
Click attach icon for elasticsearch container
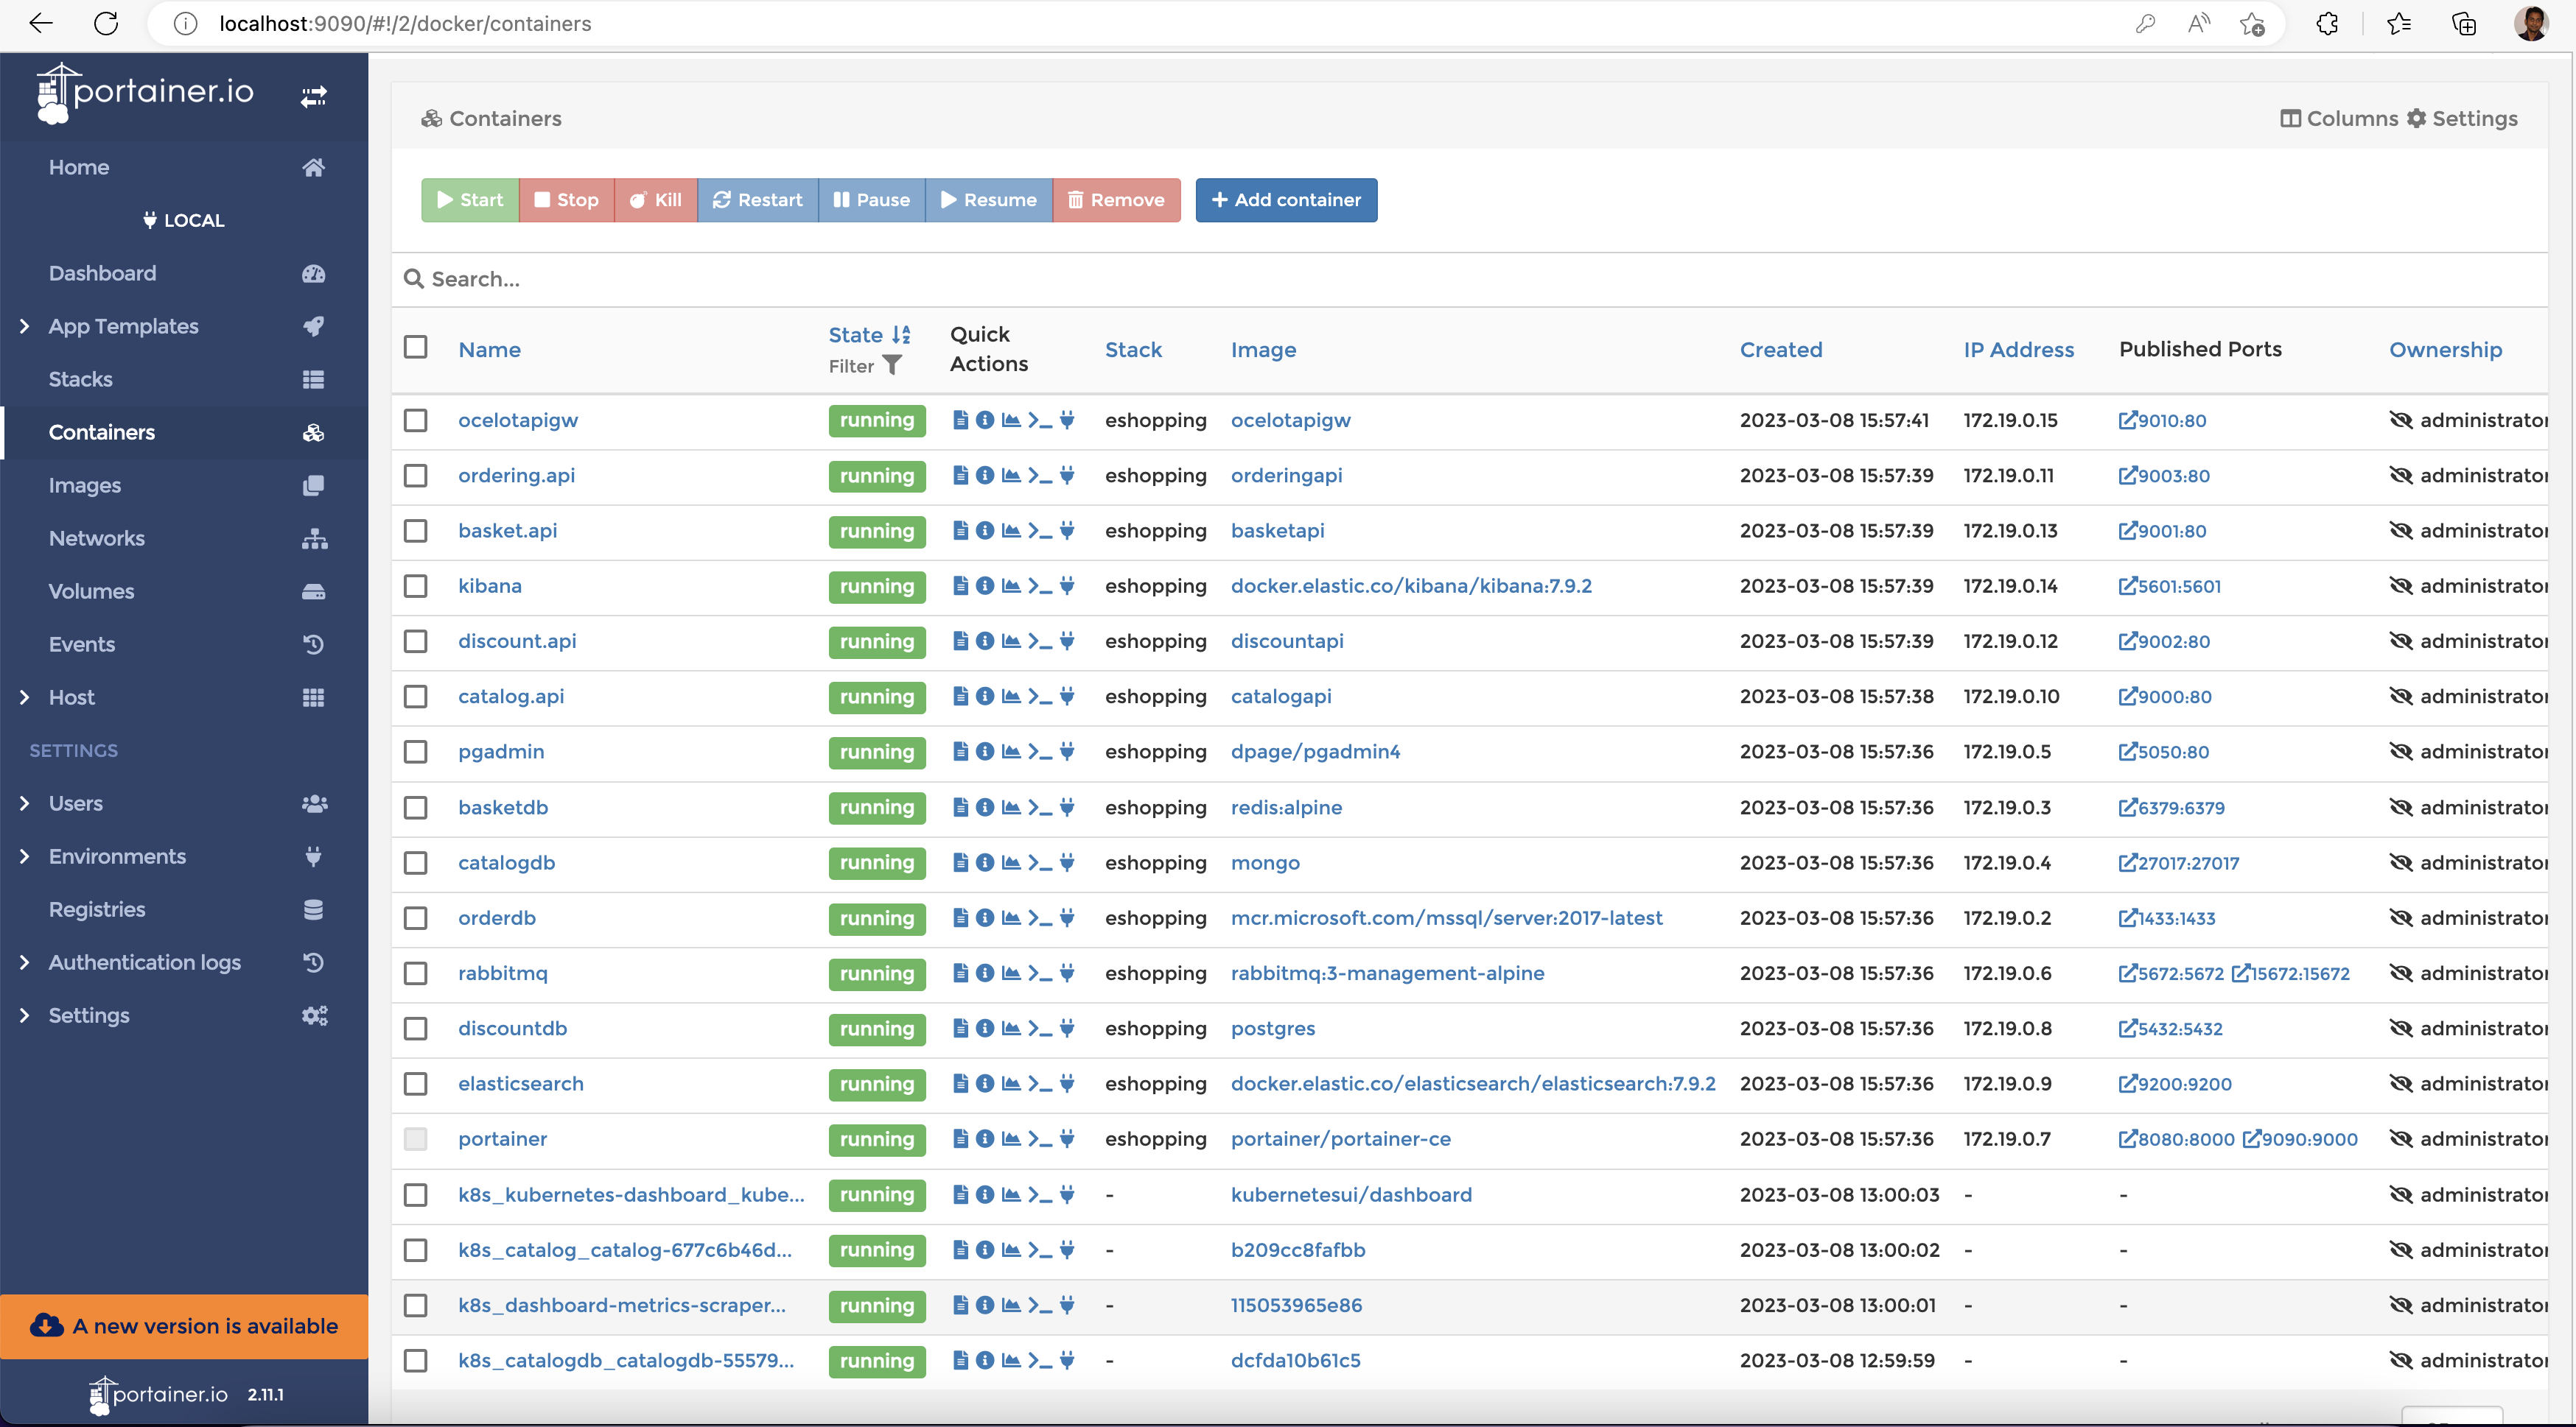point(1067,1083)
